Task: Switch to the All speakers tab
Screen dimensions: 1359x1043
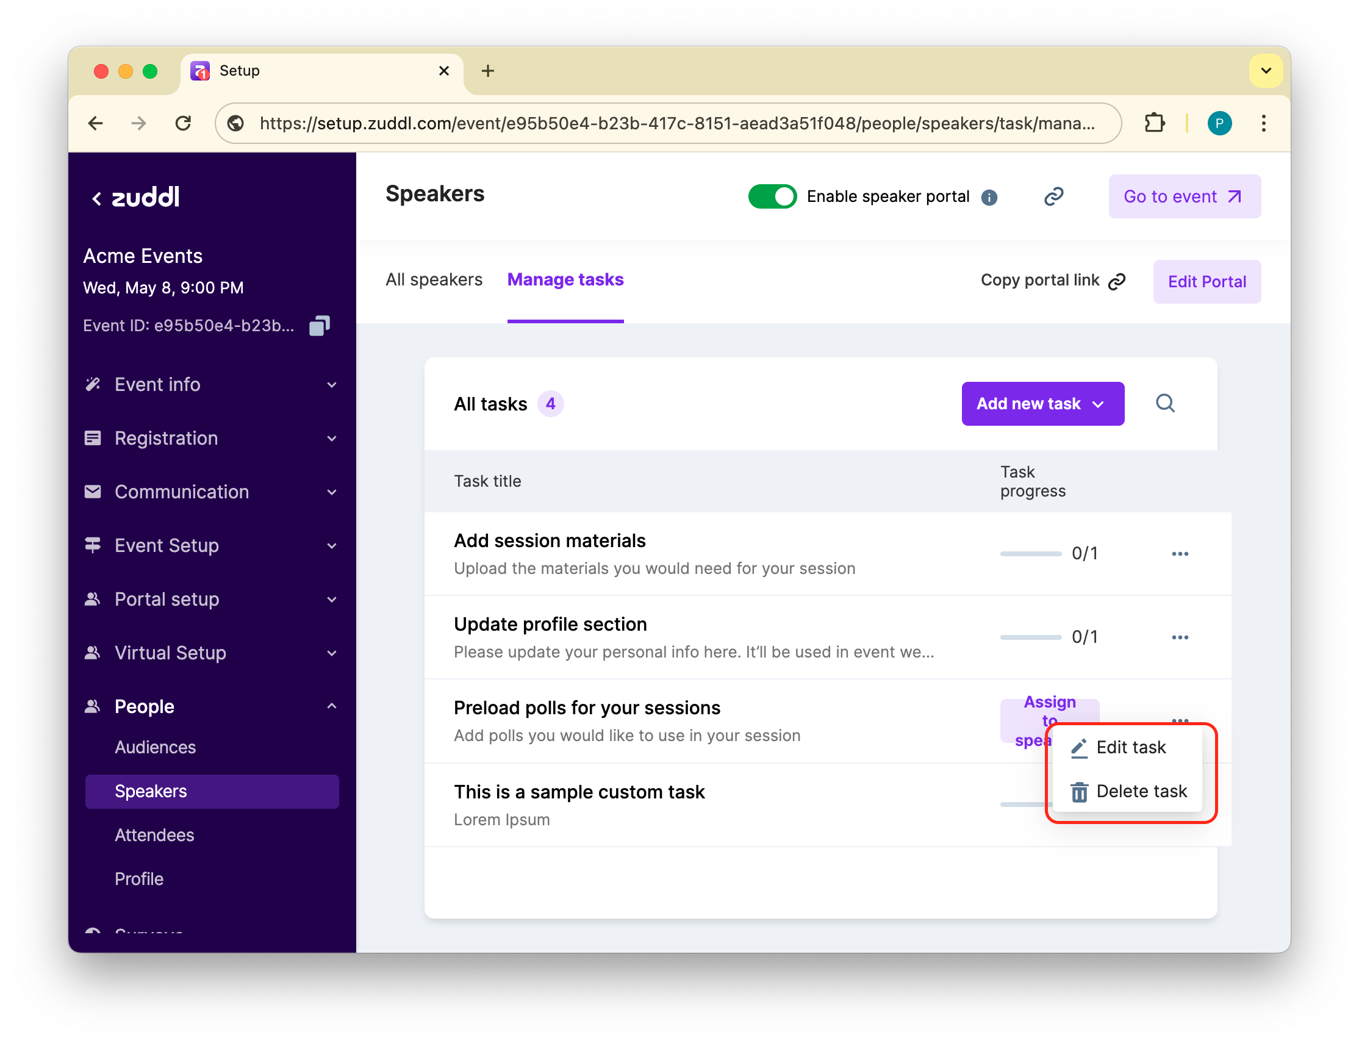Action: pyautogui.click(x=433, y=280)
